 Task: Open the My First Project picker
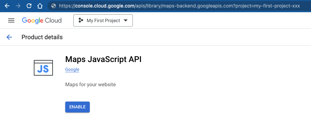[103, 20]
